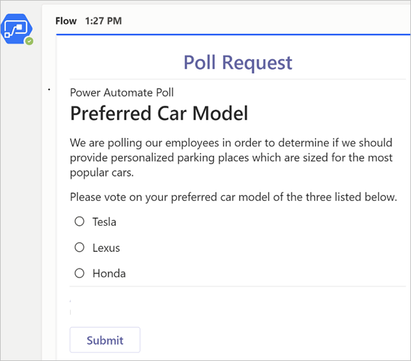Click the Poll Request card title

tap(237, 62)
